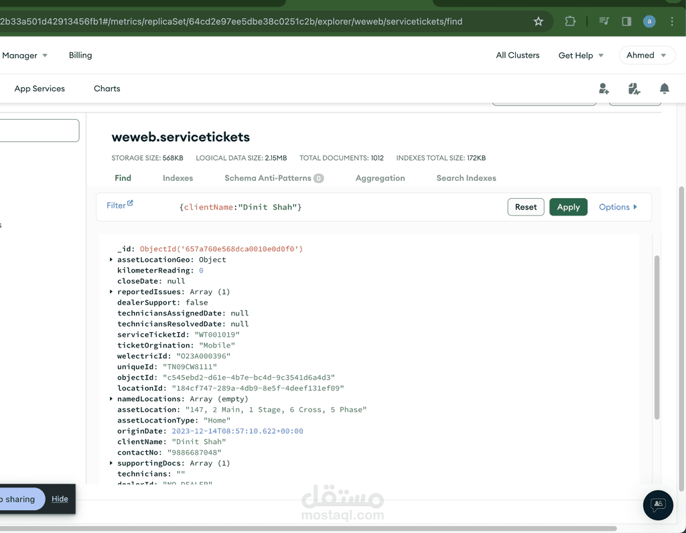Click the objectId value string
The width and height of the screenshot is (686, 533).
tap(249, 378)
